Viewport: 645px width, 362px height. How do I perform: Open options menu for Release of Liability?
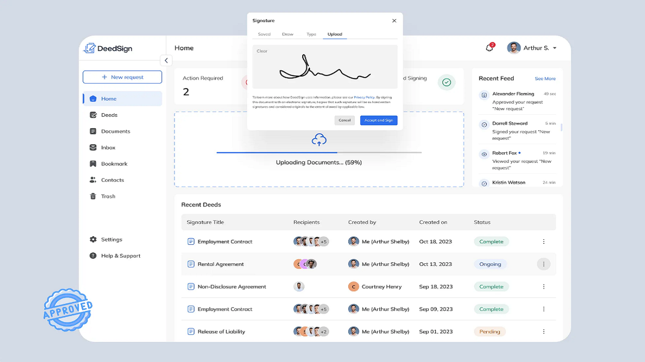point(544,332)
